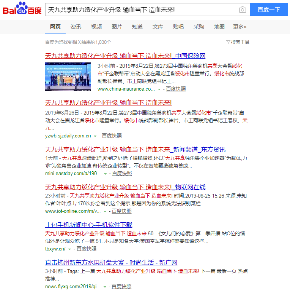Go to the 文库 tab
Viewport: 290px width, 292px height.
click(158, 27)
